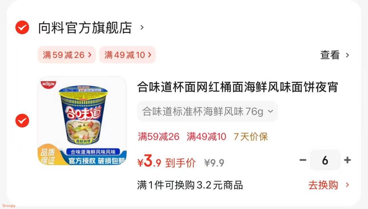Screen dimensions: 368x209
Task: Open the cup noodle product thumbnail
Action: 82,121
